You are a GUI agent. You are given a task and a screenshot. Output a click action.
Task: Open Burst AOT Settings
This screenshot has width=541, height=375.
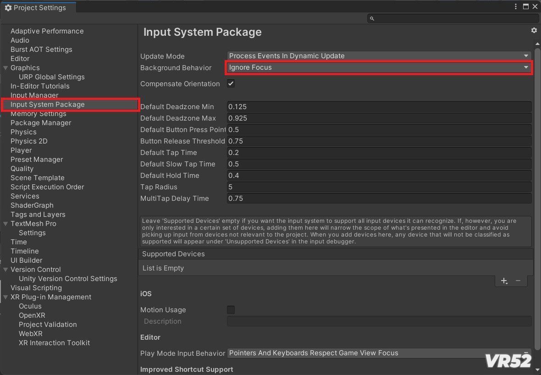click(x=41, y=50)
